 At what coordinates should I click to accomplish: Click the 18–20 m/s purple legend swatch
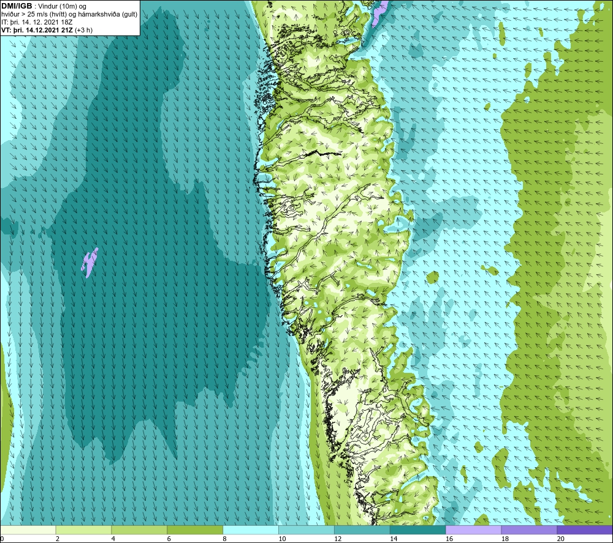click(x=529, y=530)
